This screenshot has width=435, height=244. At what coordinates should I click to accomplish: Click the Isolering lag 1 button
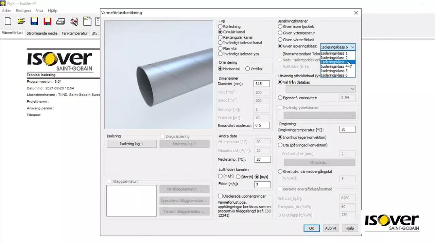132,144
